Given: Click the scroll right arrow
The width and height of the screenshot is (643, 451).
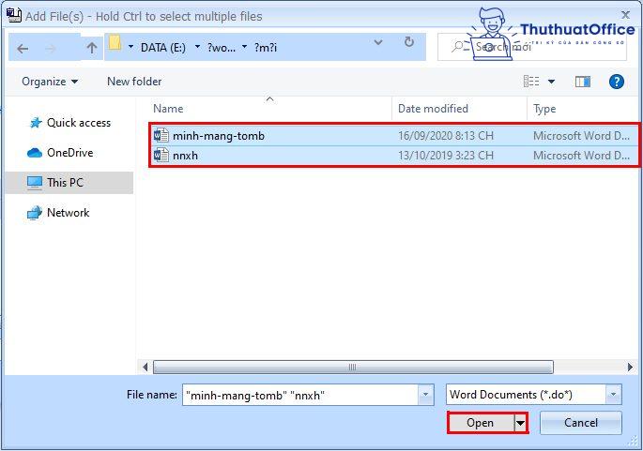Looking at the screenshot, I should tap(630, 367).
